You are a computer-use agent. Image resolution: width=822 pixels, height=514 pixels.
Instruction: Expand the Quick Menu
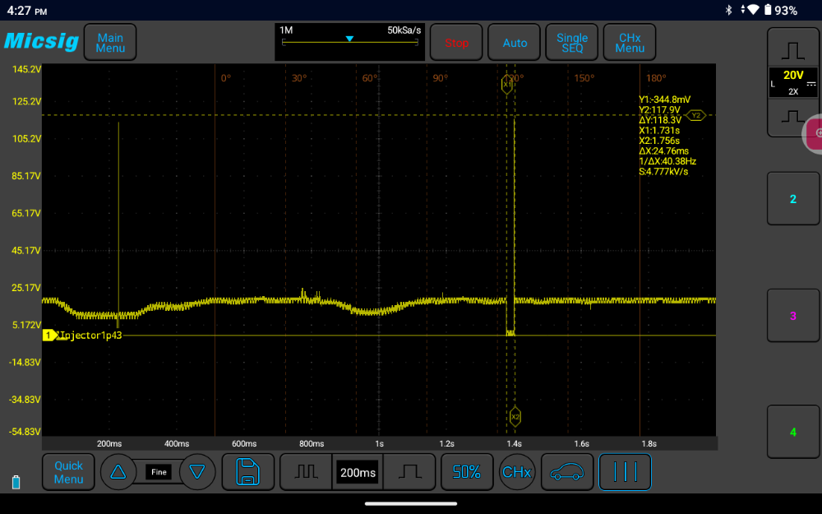pyautogui.click(x=68, y=472)
